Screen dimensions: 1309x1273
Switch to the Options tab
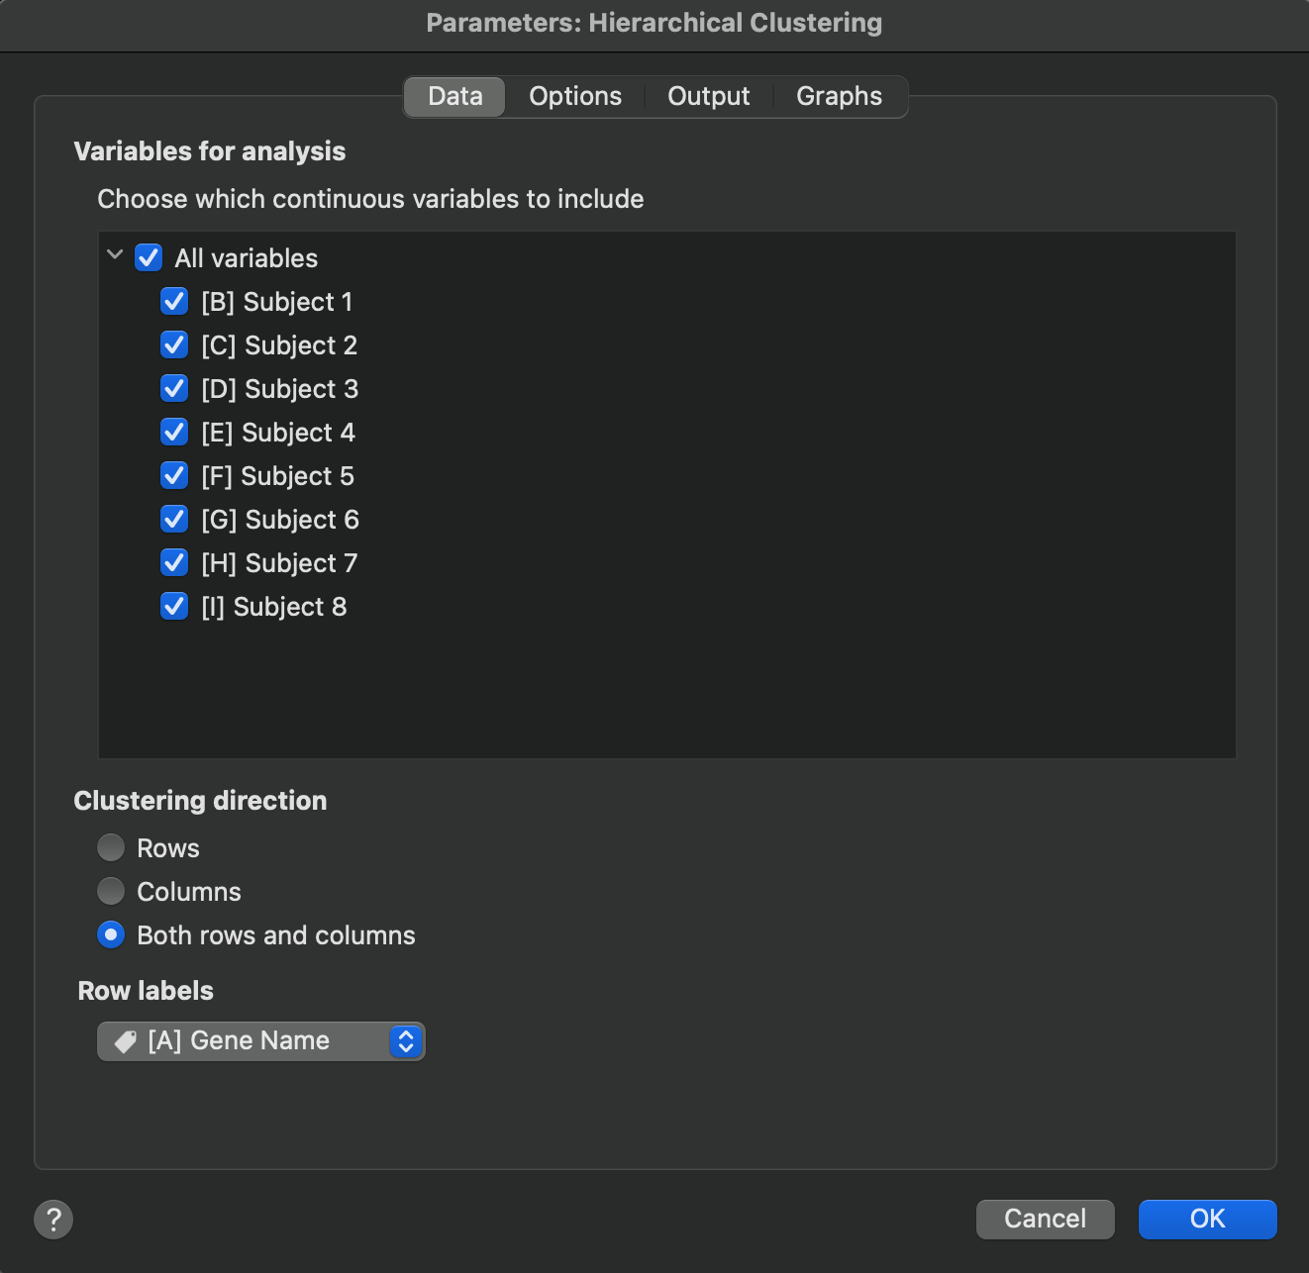coord(575,96)
